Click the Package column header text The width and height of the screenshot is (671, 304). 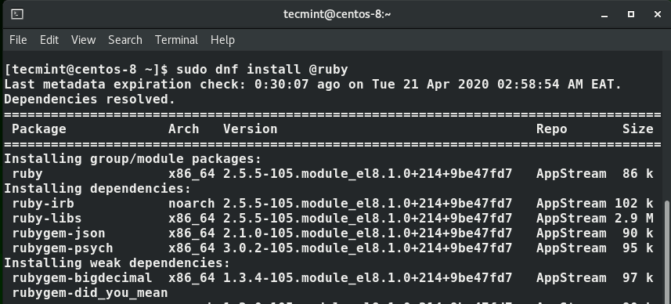pyautogui.click(x=39, y=129)
